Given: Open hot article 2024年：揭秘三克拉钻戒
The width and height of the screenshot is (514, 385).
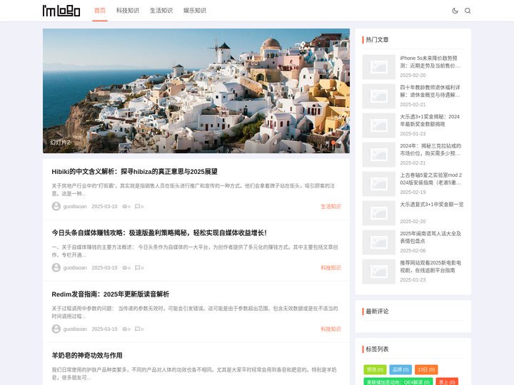Looking at the screenshot, I should coord(430,150).
